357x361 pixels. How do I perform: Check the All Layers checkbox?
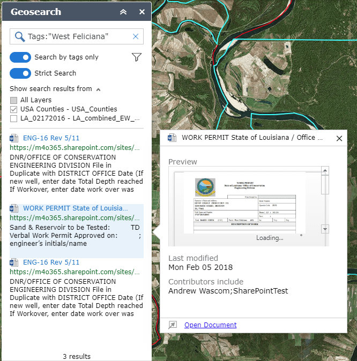point(13,100)
